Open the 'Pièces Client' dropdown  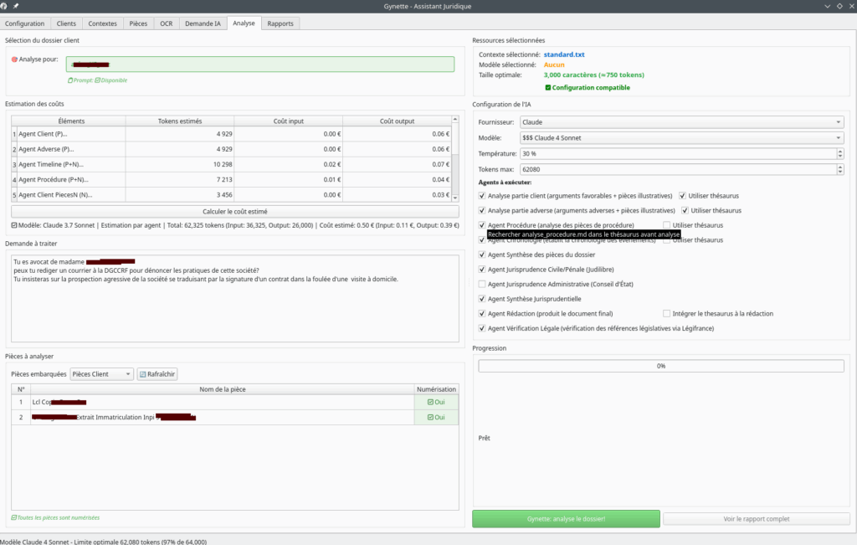point(101,374)
